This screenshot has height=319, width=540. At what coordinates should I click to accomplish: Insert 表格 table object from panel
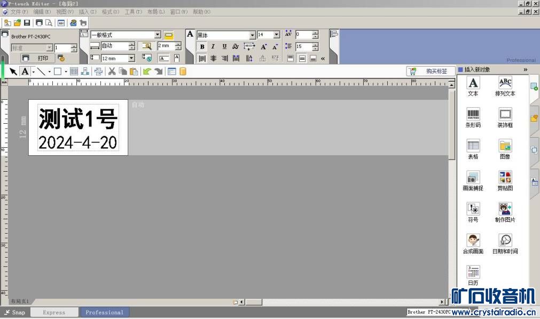473,149
